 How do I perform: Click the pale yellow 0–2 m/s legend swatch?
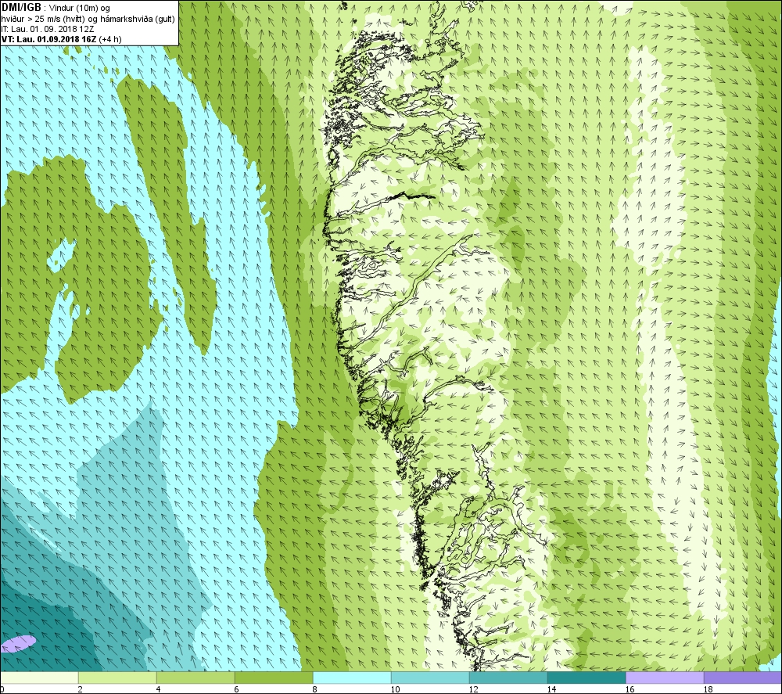[39, 678]
